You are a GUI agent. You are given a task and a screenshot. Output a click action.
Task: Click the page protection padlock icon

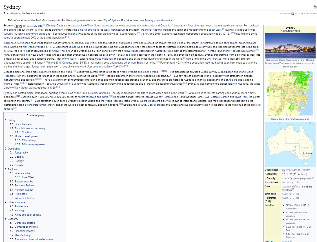[315, 7]
